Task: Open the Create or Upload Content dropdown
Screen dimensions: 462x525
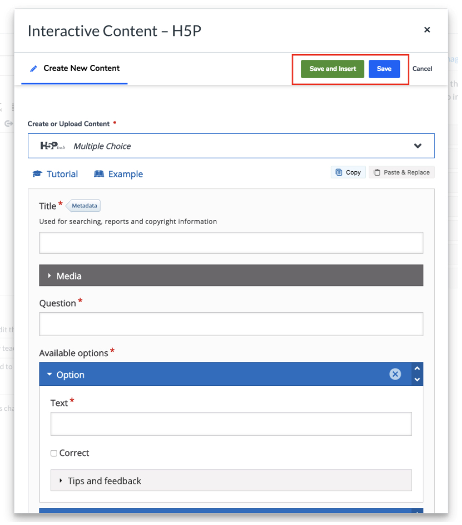Action: click(418, 145)
